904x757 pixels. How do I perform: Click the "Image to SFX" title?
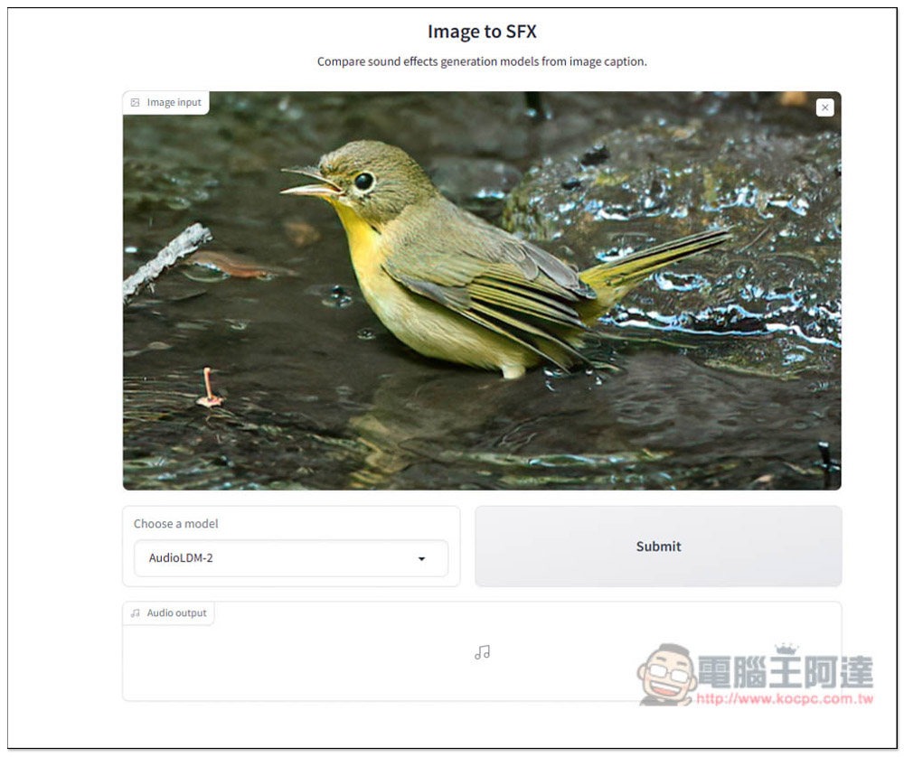tap(482, 31)
